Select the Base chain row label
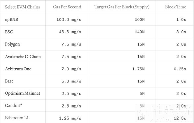The image size is (194, 123). pyautogui.click(x=9, y=81)
